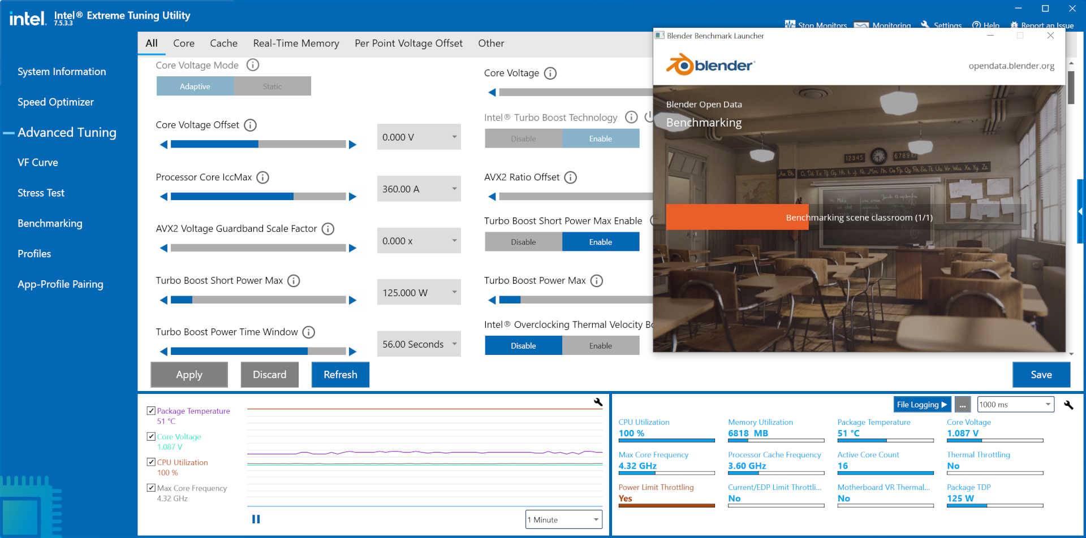
Task: Click Turbo Boost Short Power Max info icon
Action: [x=294, y=281]
